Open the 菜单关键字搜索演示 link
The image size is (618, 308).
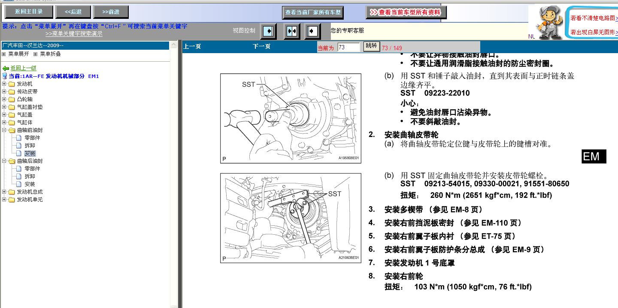(74, 34)
